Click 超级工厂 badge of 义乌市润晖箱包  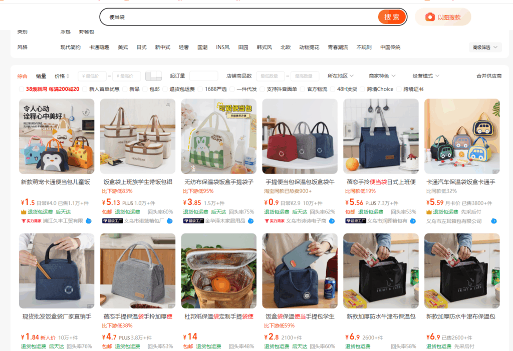[356, 221]
